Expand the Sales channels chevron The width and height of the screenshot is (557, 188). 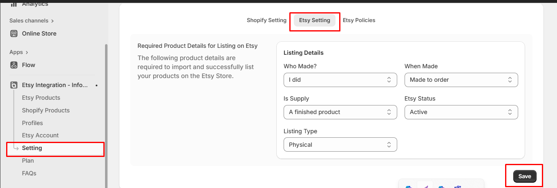[x=53, y=21]
